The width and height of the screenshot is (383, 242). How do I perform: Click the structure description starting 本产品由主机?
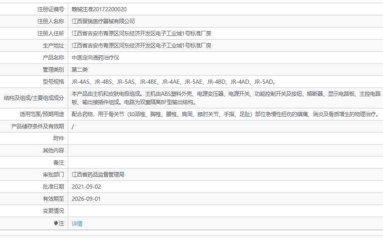tap(226, 98)
